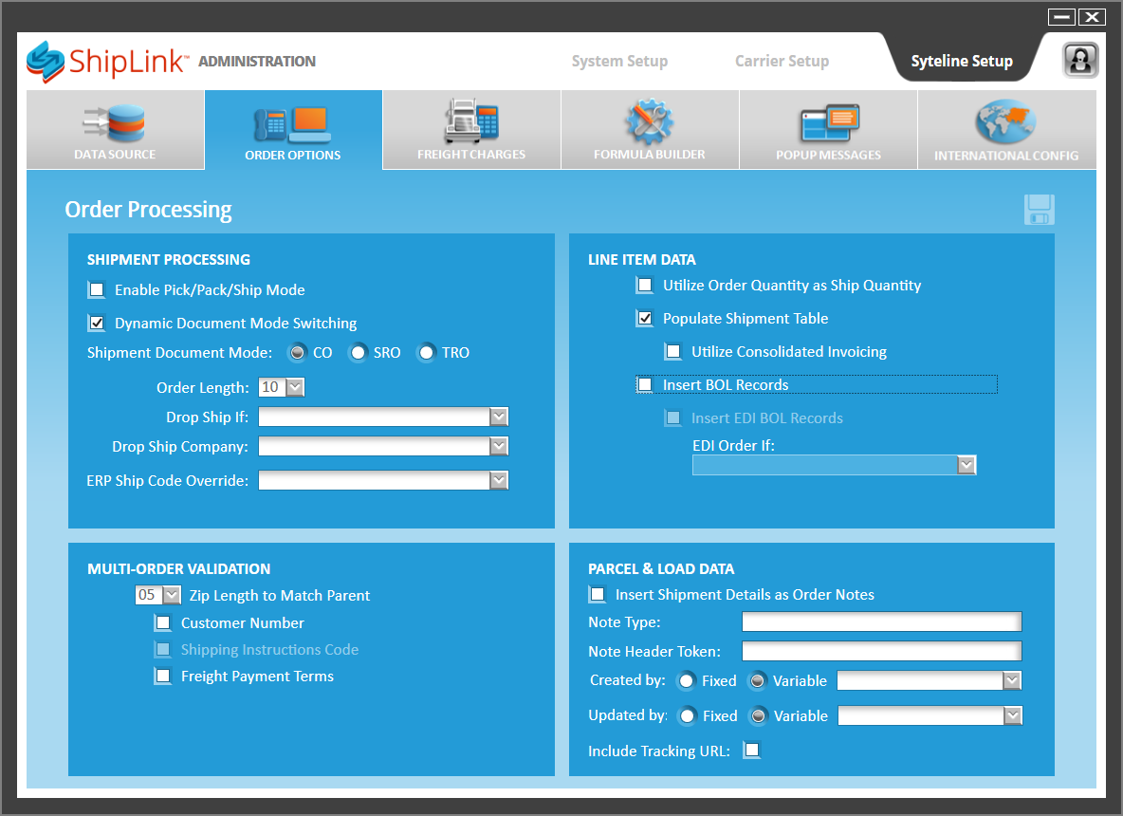Click the Note Type input field
The image size is (1123, 816).
click(x=882, y=621)
